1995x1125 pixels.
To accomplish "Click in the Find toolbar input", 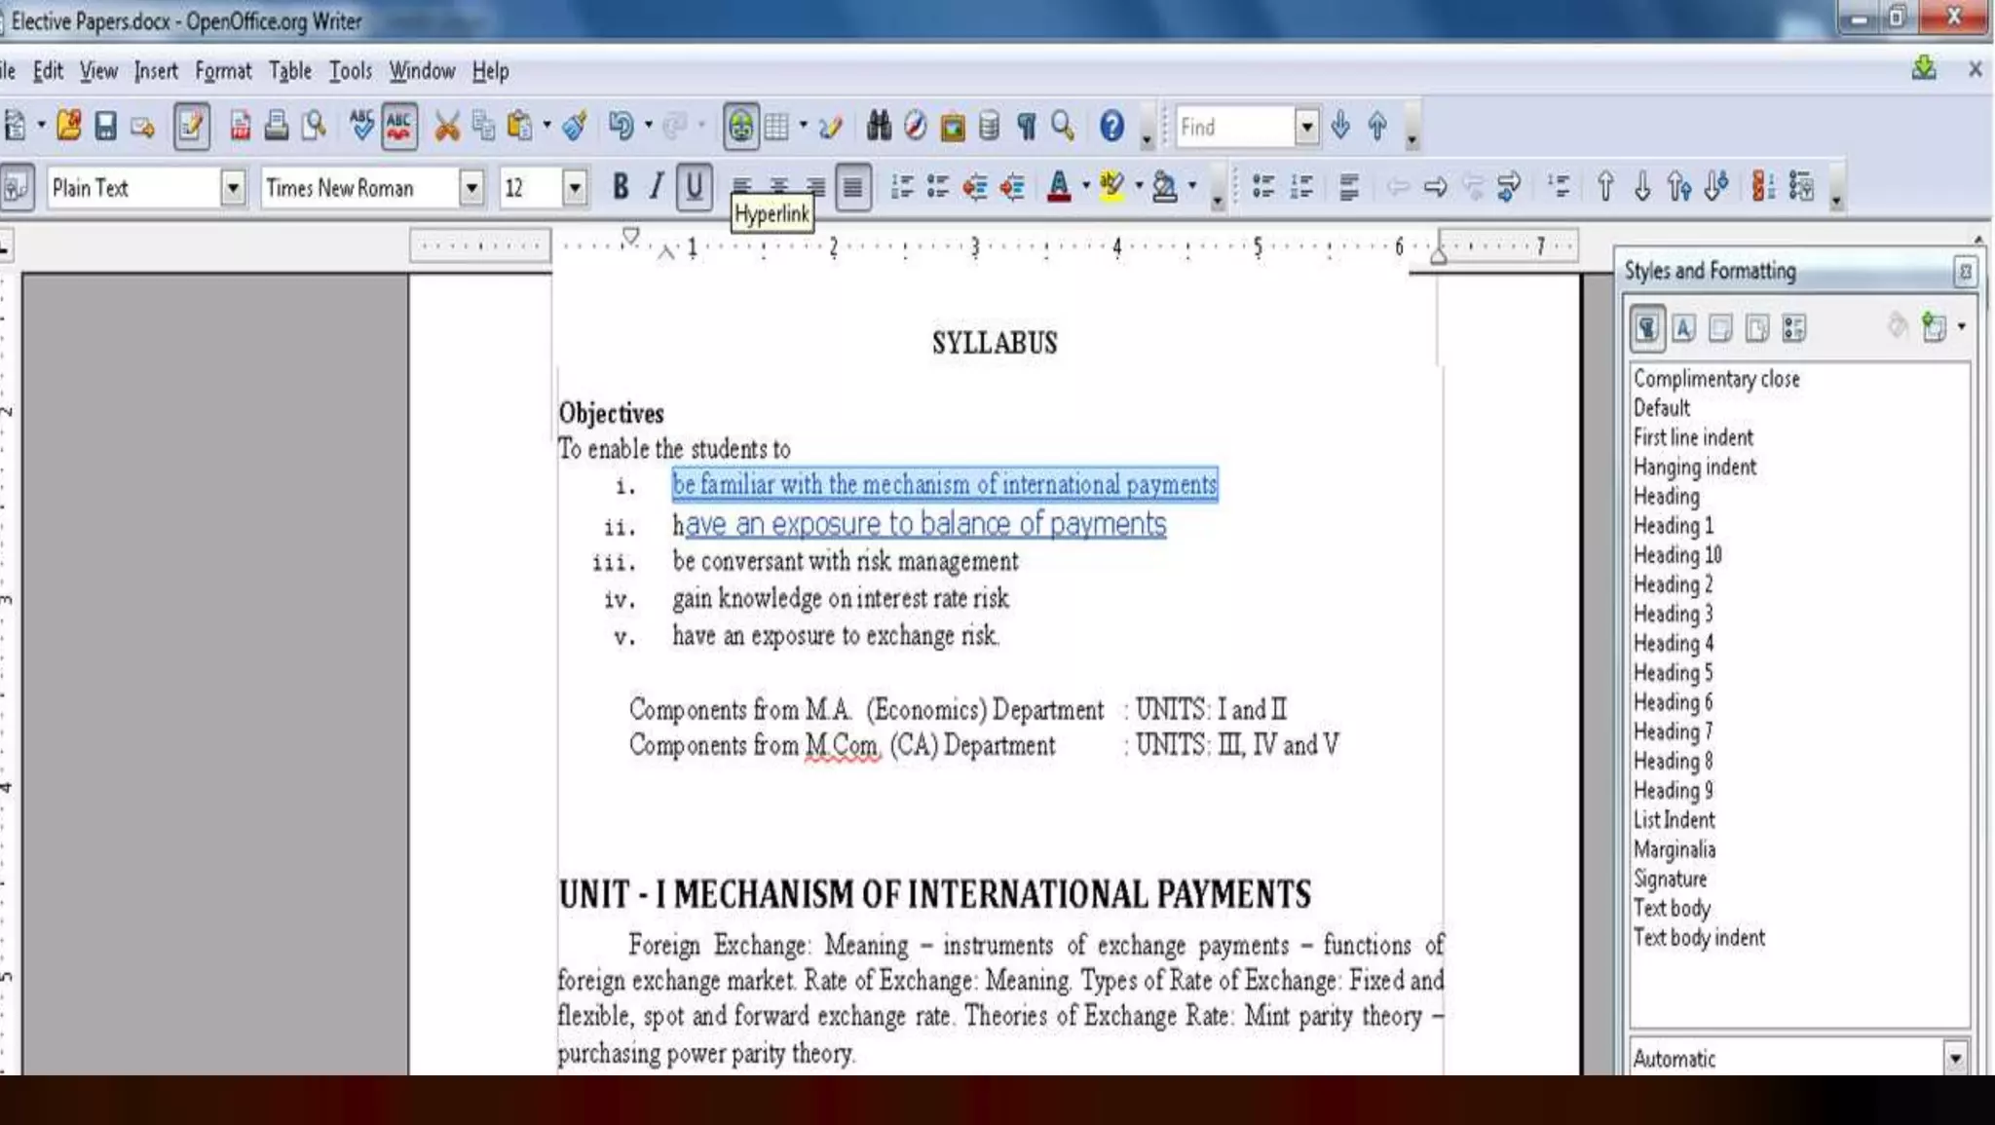I will click(x=1233, y=127).
